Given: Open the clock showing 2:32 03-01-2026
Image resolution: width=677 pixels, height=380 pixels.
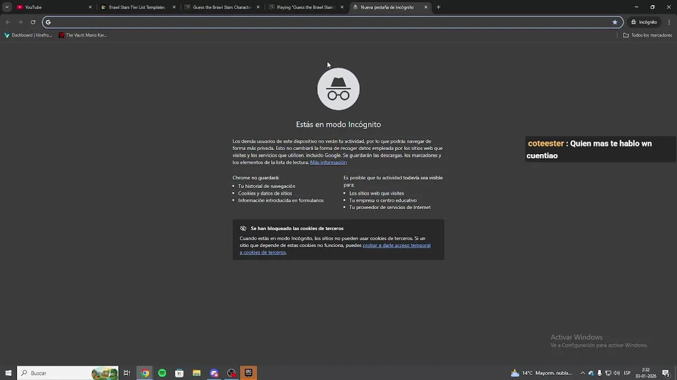Looking at the screenshot, I should point(646,373).
